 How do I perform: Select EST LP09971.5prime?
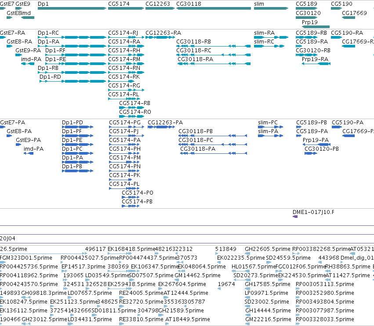(247, 297)
